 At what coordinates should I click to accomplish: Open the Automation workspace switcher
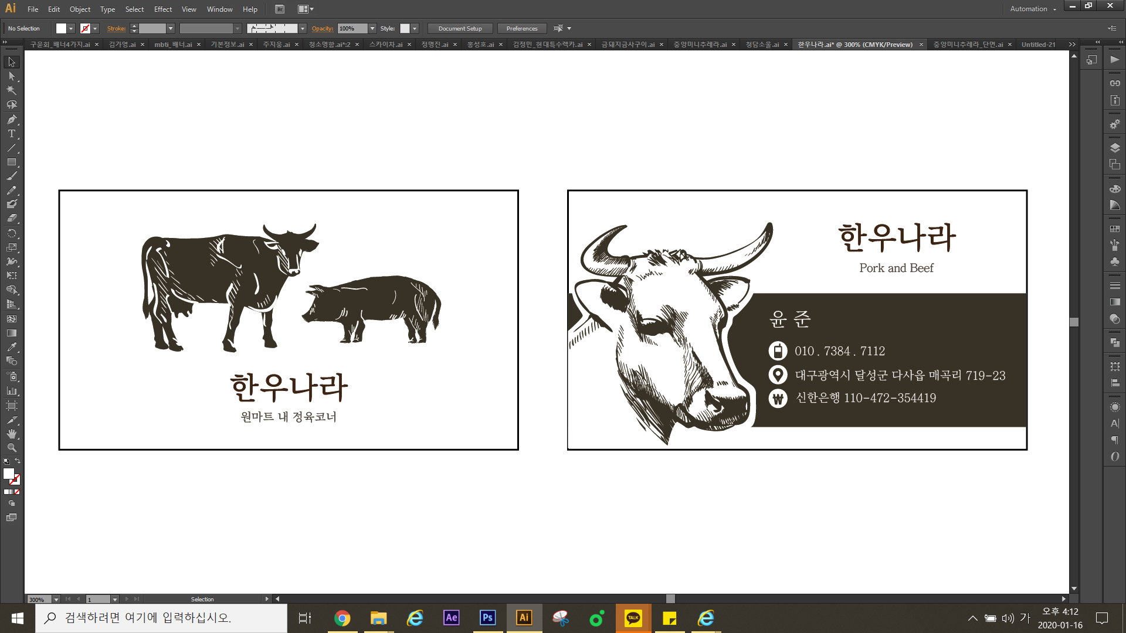point(1033,9)
